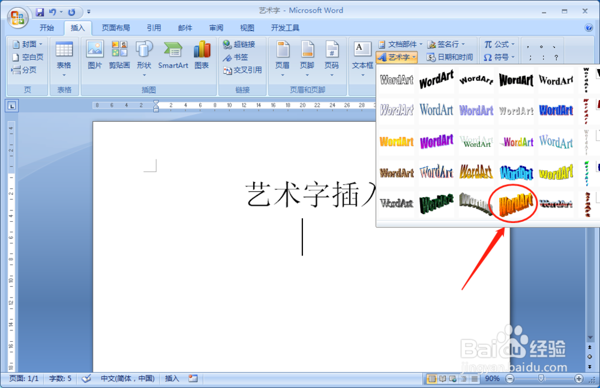Click the macro recording status icon

(193, 378)
